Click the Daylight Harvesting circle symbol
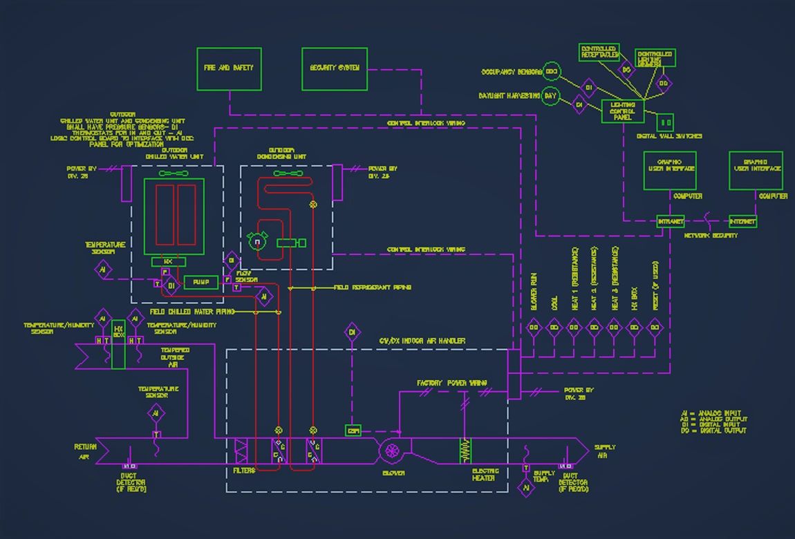 (x=550, y=96)
